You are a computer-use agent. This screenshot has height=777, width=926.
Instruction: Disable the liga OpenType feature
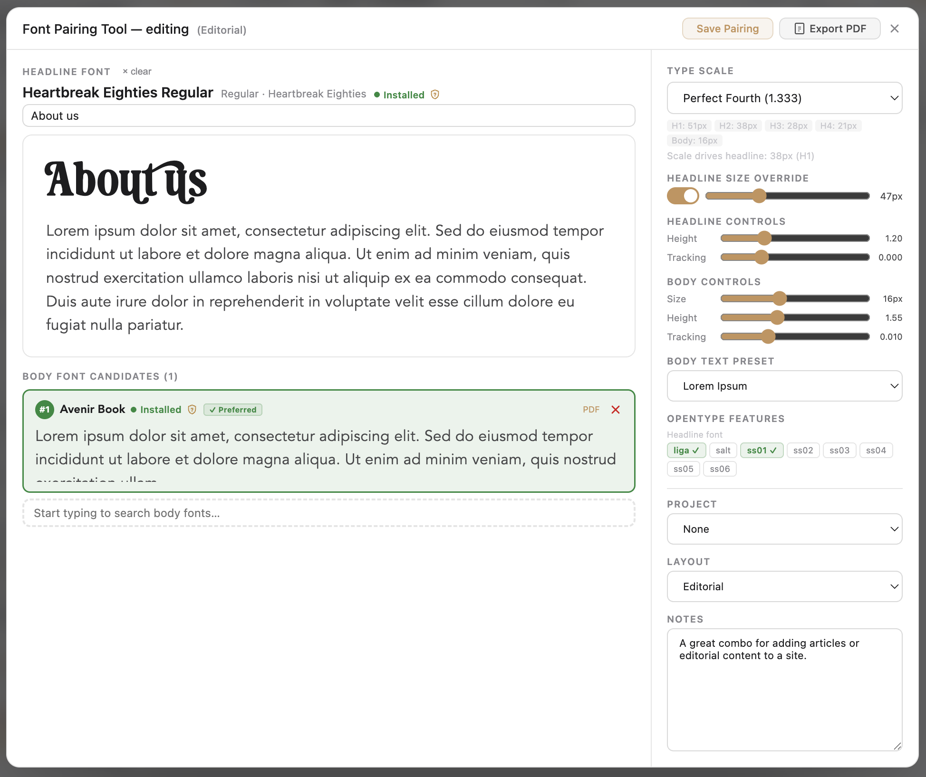point(686,450)
